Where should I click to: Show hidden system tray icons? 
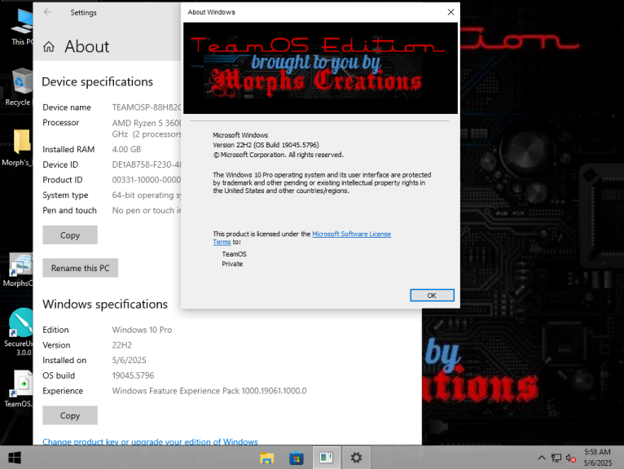coord(542,458)
